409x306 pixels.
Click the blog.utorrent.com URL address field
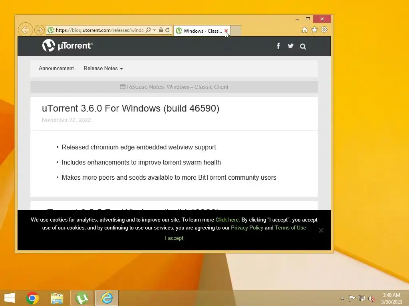(x=99, y=30)
